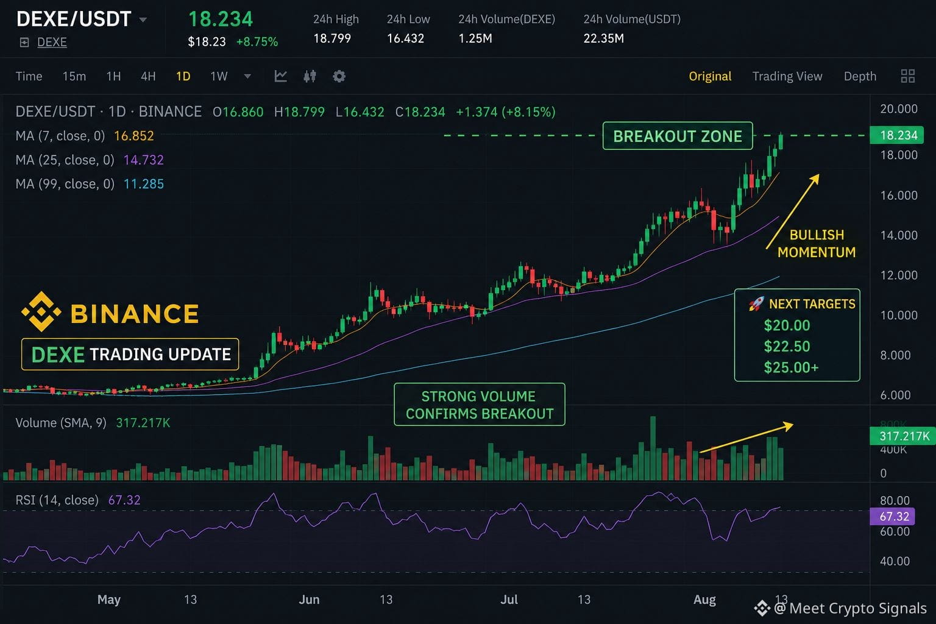Image resolution: width=936 pixels, height=624 pixels.
Task: Click the 20.000 price axis label
Action: [899, 108]
